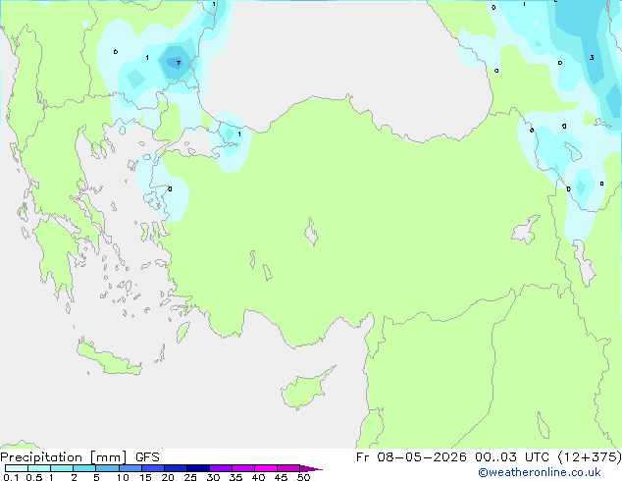Viewport: 622px width, 481px height.
Task: Open the weatheronline.co.uk credit link
Action: (x=540, y=472)
